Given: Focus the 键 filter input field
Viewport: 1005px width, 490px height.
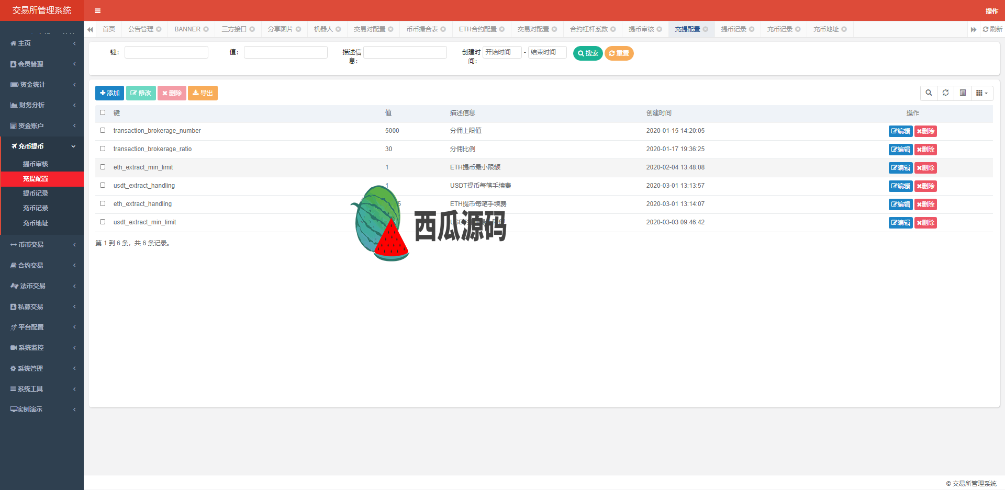Looking at the screenshot, I should (166, 52).
